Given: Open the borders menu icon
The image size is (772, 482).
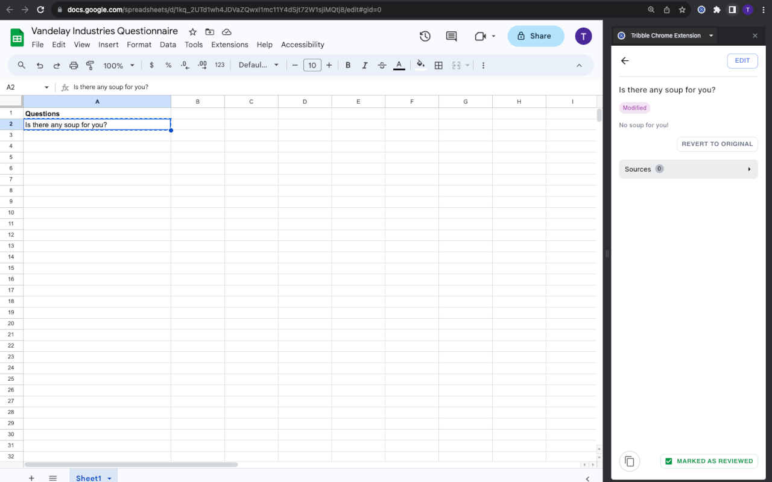Looking at the screenshot, I should (438, 64).
